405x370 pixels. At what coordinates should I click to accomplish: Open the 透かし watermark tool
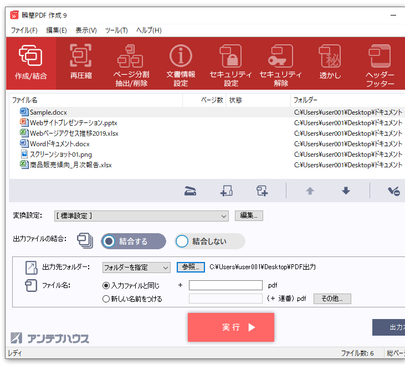tap(330, 63)
